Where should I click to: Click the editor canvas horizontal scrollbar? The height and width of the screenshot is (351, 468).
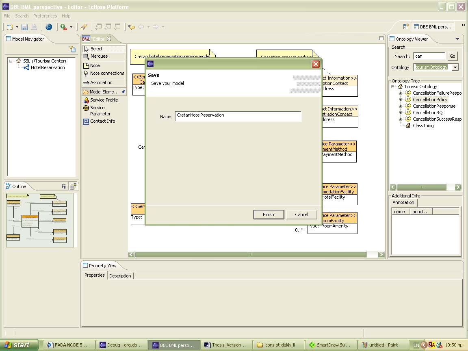pos(250,255)
